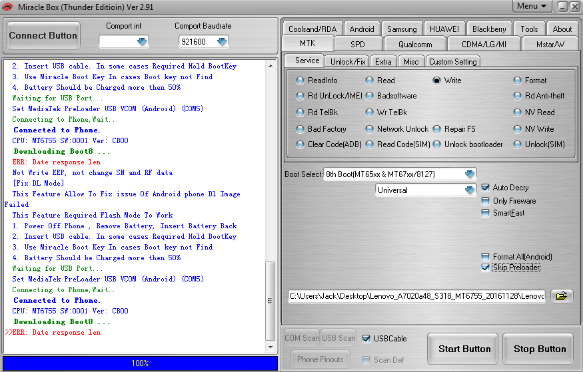This screenshot has width=583, height=372.
Task: Select the NV Write radio option
Action: pyautogui.click(x=517, y=129)
